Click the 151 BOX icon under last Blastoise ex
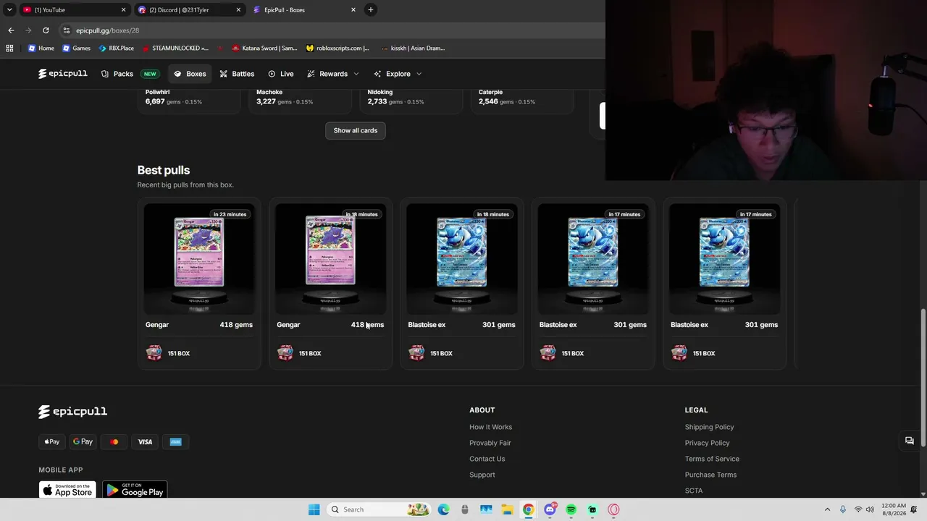The width and height of the screenshot is (927, 521). coord(679,353)
